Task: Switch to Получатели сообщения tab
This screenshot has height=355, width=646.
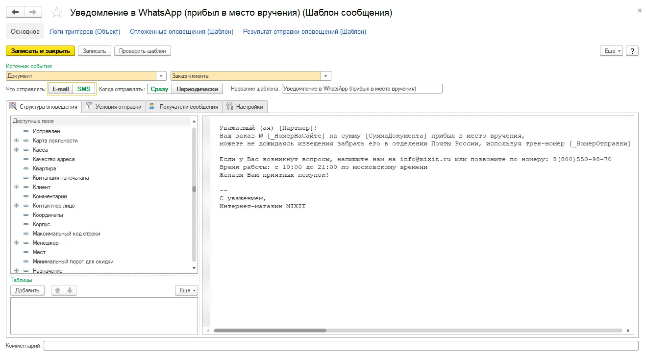Action: pos(184,107)
